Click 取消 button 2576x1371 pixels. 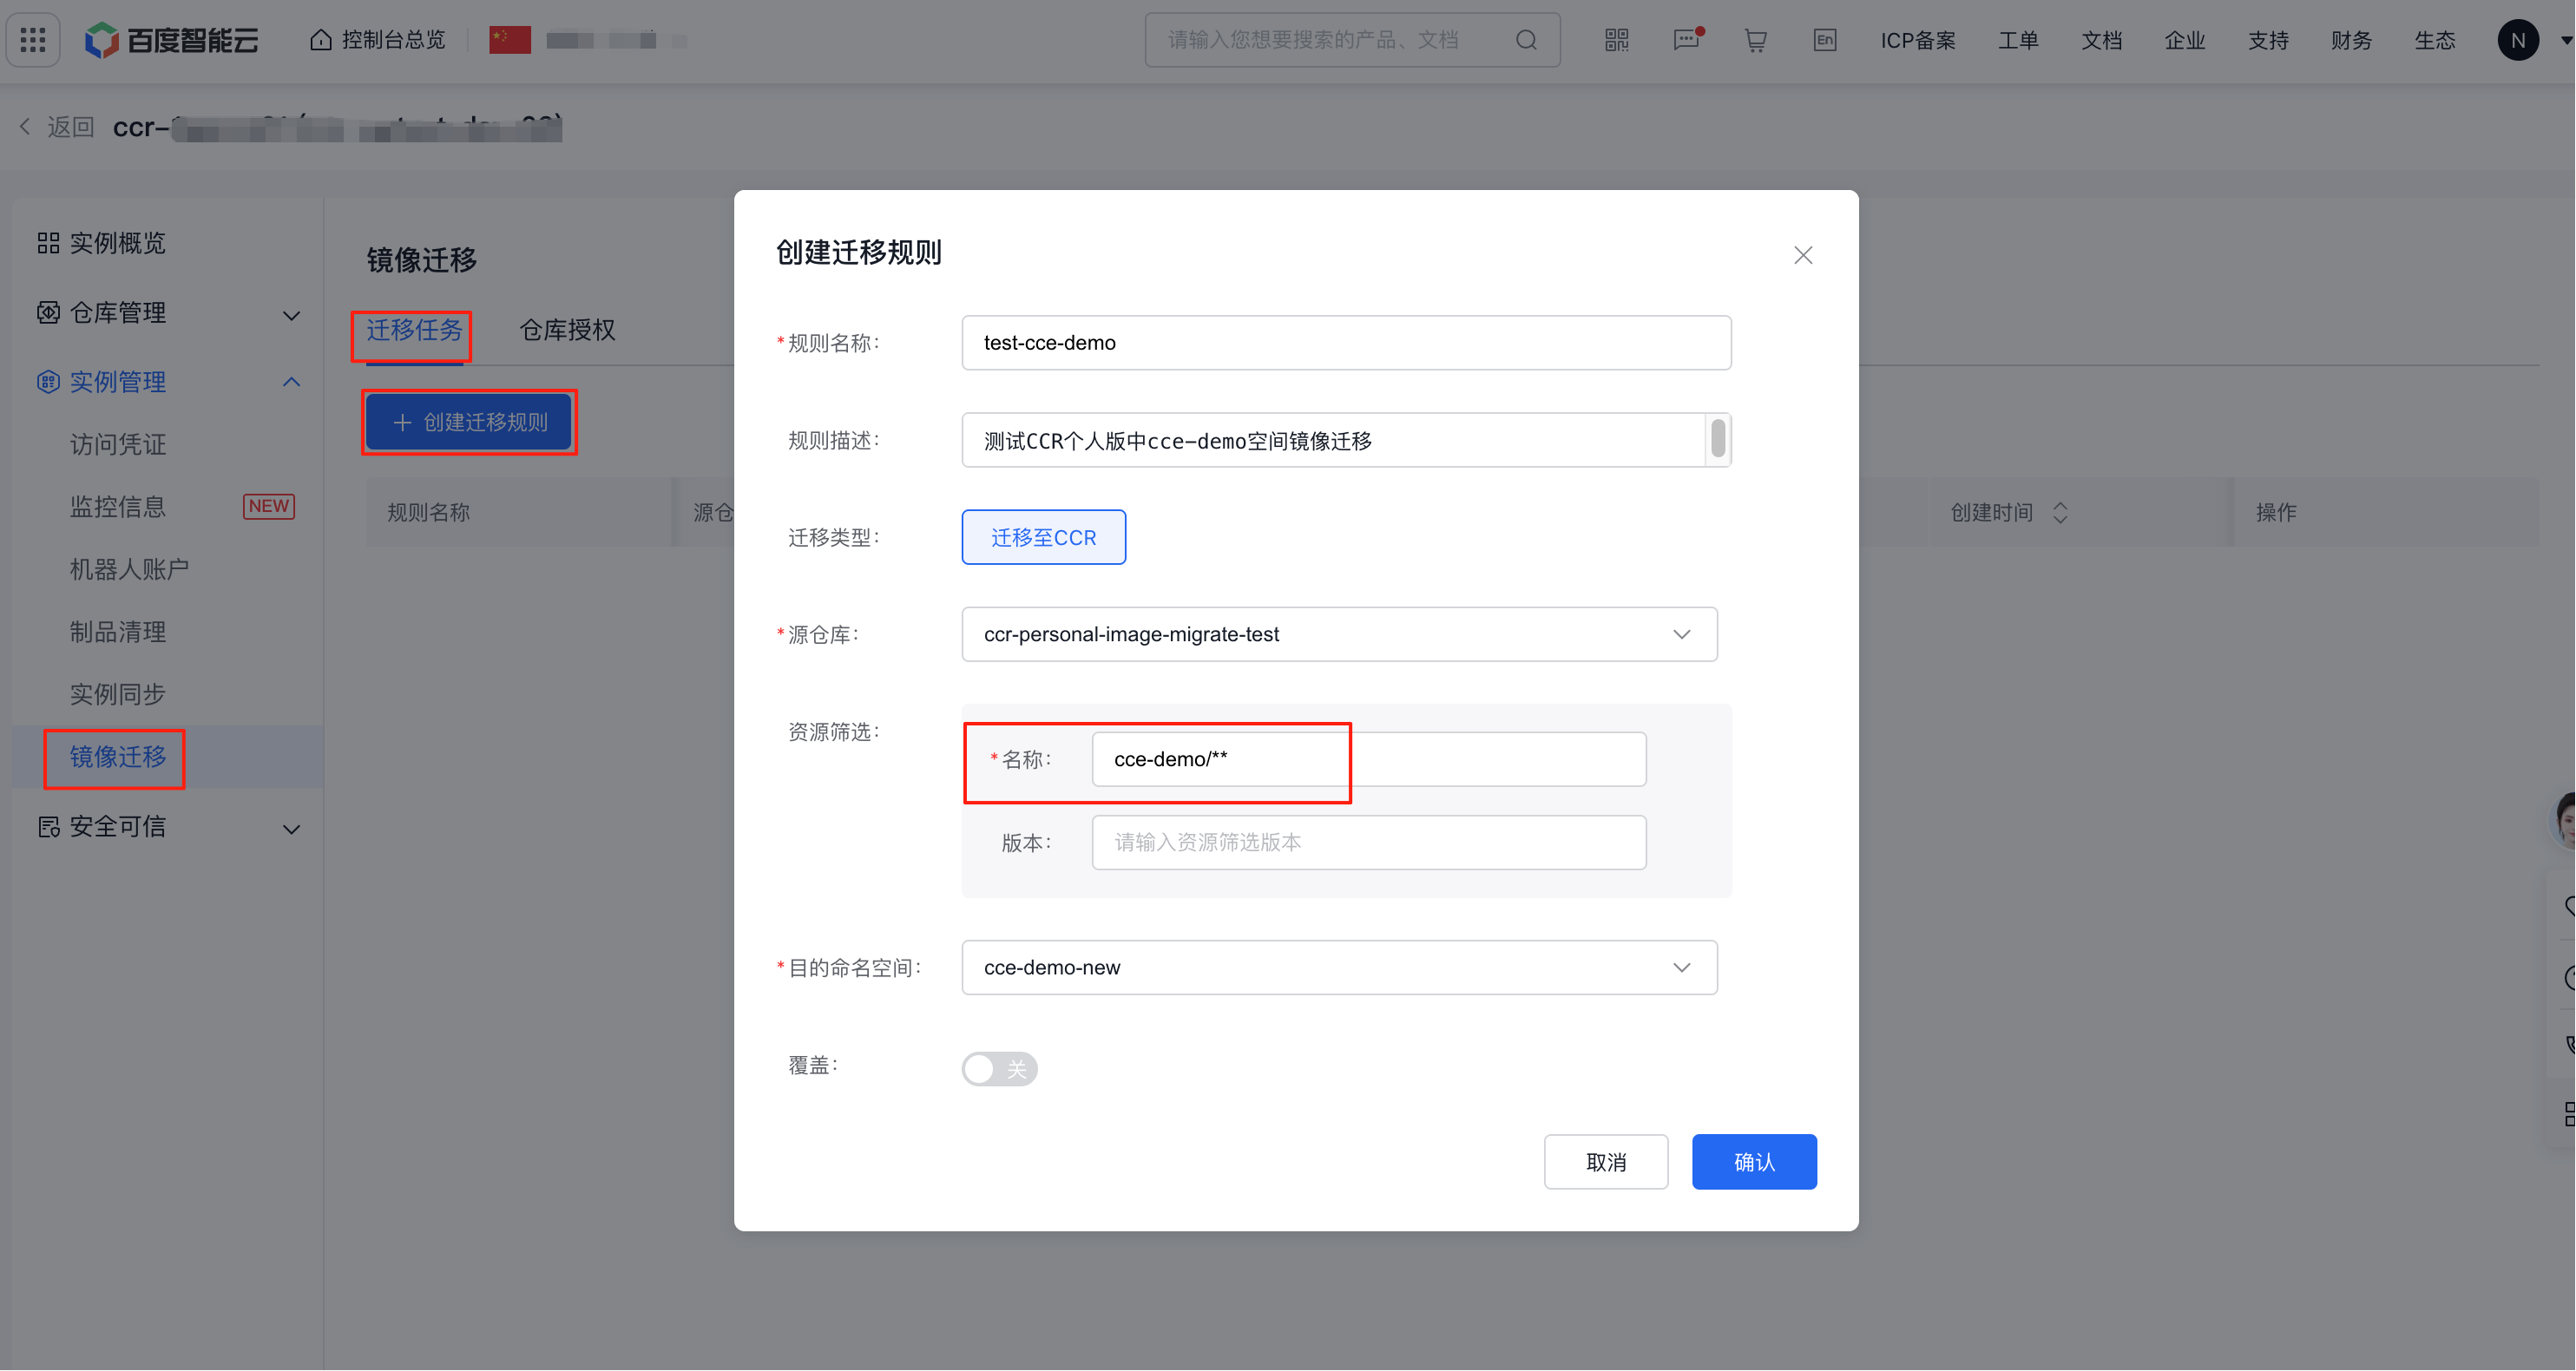click(1606, 1162)
